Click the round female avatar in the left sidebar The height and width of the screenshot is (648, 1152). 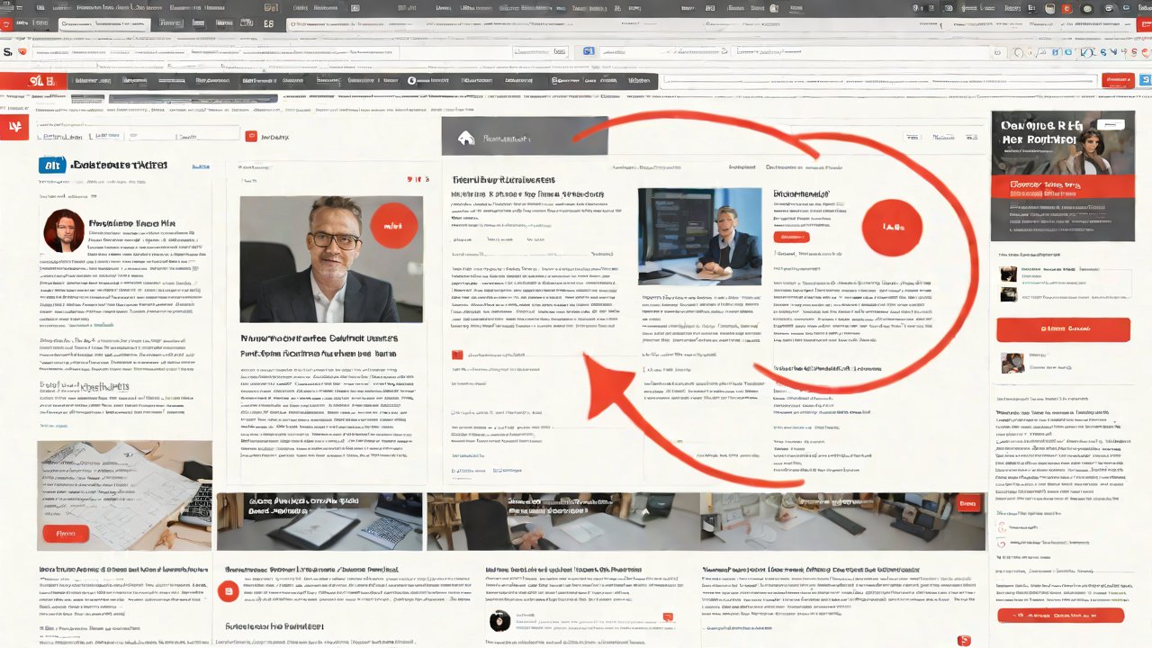63,231
